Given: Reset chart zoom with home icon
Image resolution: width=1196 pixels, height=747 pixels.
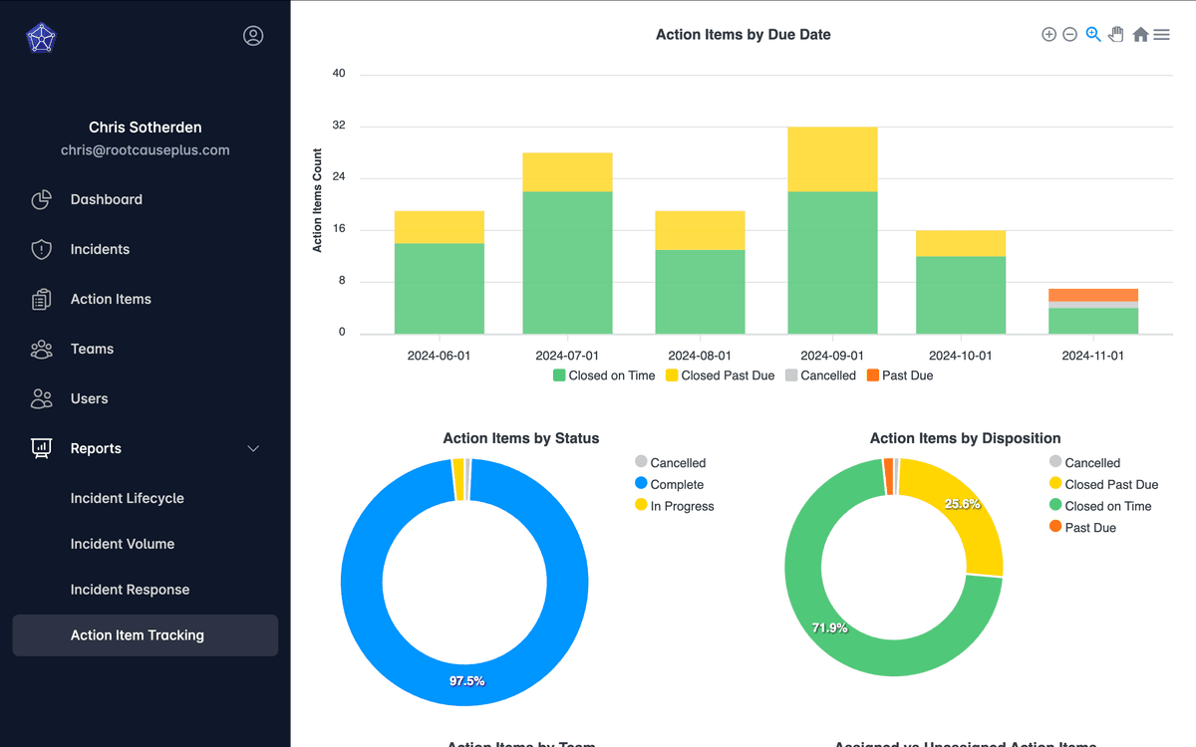Looking at the screenshot, I should point(1140,35).
